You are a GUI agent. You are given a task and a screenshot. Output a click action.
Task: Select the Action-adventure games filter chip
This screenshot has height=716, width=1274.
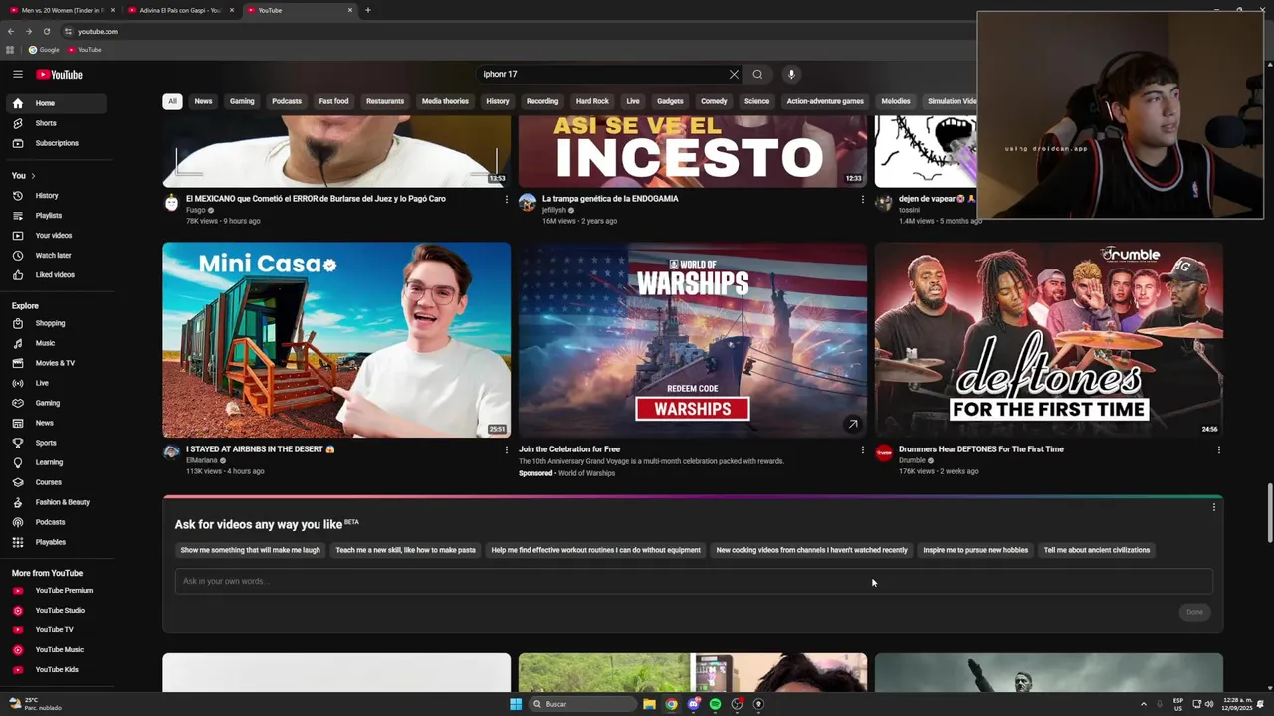pyautogui.click(x=825, y=101)
